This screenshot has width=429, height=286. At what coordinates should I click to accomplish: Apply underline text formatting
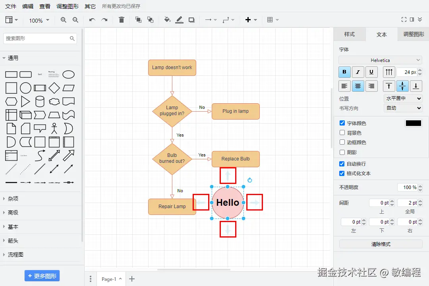[x=371, y=72]
